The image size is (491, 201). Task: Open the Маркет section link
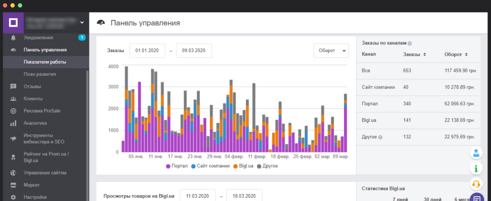click(x=32, y=185)
